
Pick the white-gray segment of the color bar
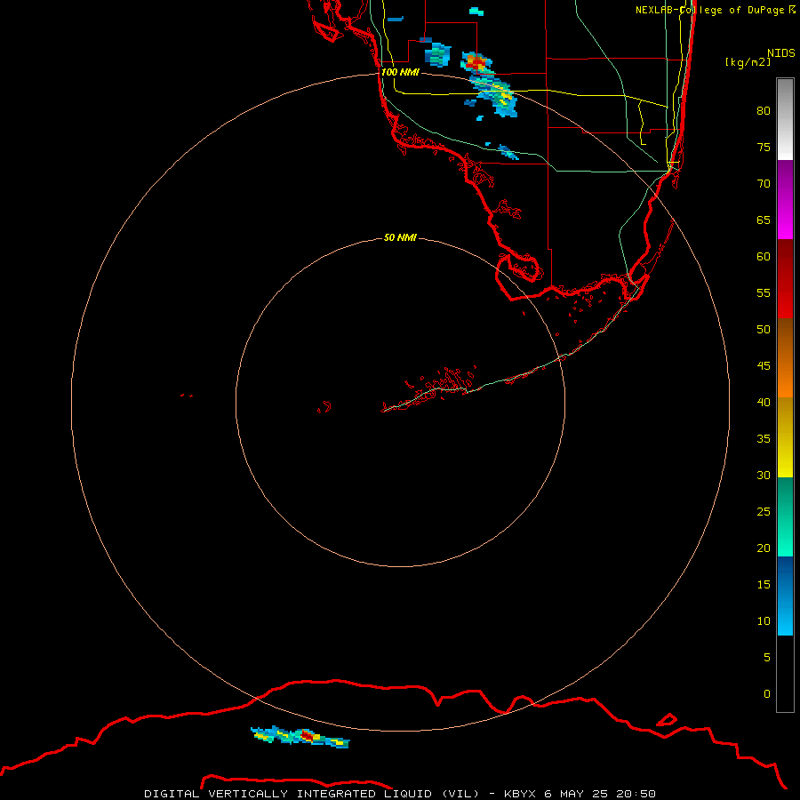(785, 119)
